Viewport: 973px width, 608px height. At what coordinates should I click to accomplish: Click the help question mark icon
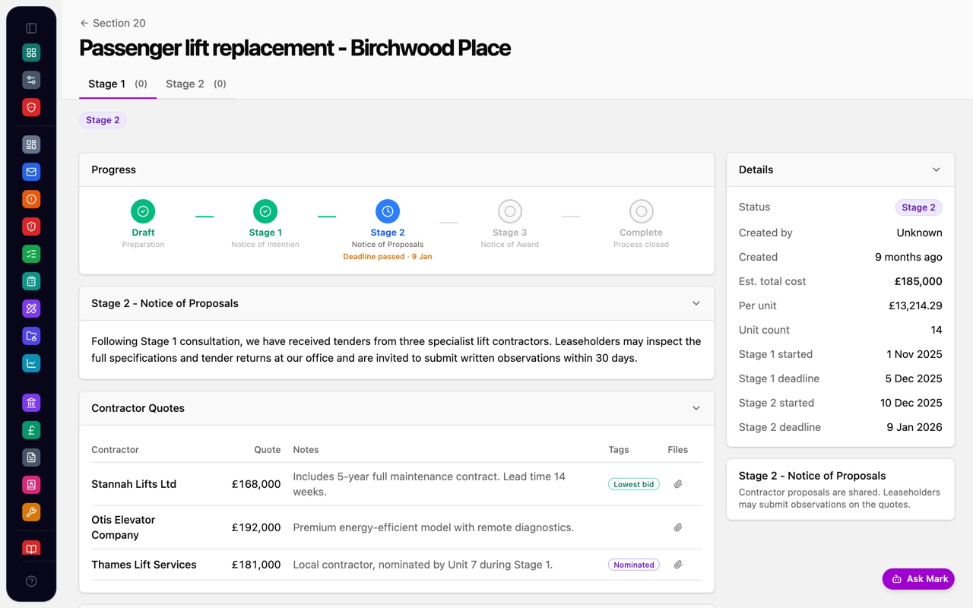[31, 581]
